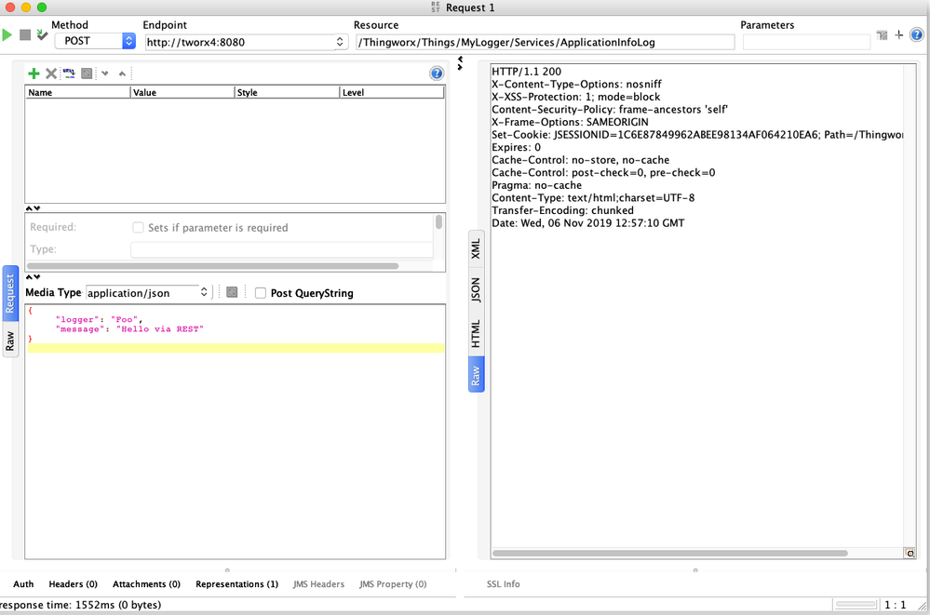930x615 pixels.
Task: Click the Date: Wed, 06 Nov 2019 header line
Action: (x=587, y=223)
